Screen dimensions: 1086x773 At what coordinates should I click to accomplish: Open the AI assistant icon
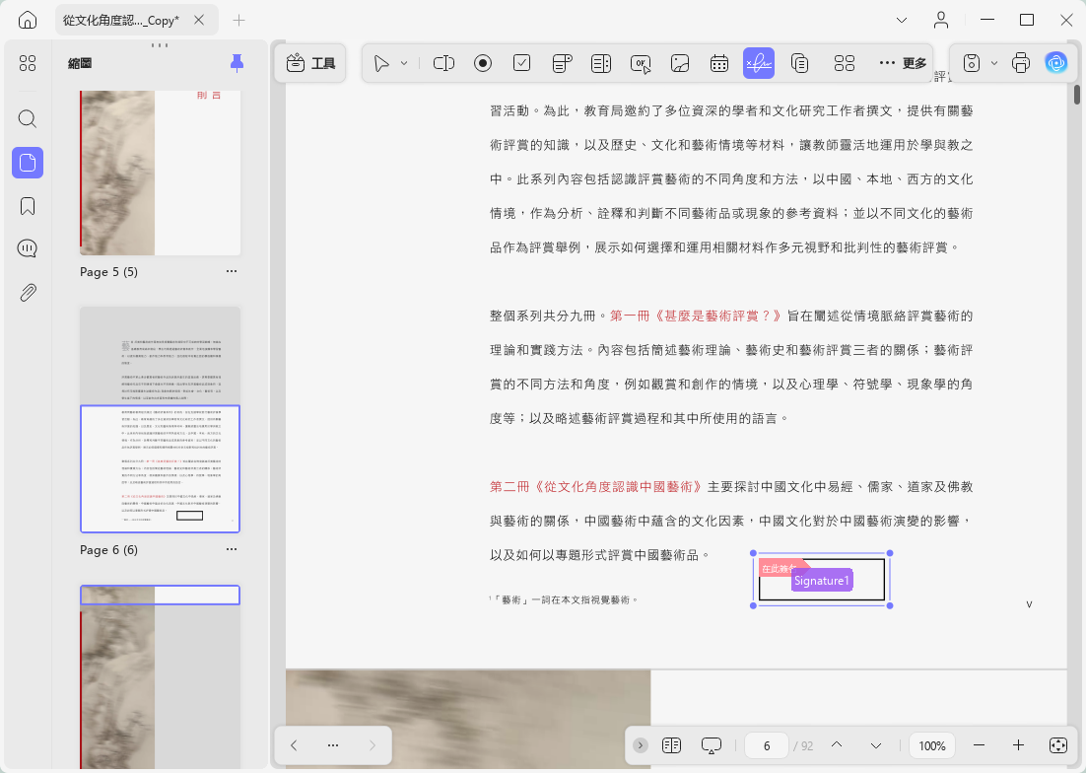[x=1056, y=63]
